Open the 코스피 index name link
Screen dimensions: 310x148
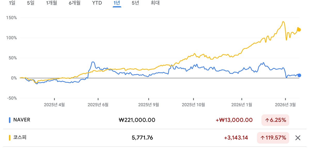[x=20, y=138]
